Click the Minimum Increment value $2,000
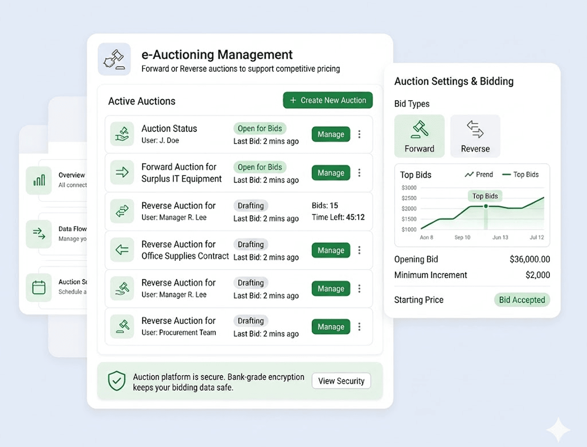The height and width of the screenshot is (447, 587). pos(538,275)
